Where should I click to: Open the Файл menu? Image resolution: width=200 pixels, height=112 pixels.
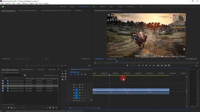(x=2, y=3)
